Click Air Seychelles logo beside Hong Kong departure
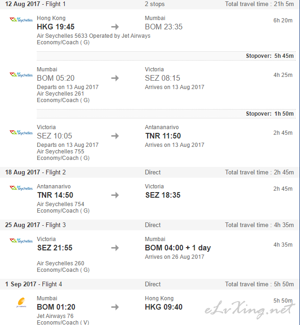The image size is (300, 325). point(21,21)
